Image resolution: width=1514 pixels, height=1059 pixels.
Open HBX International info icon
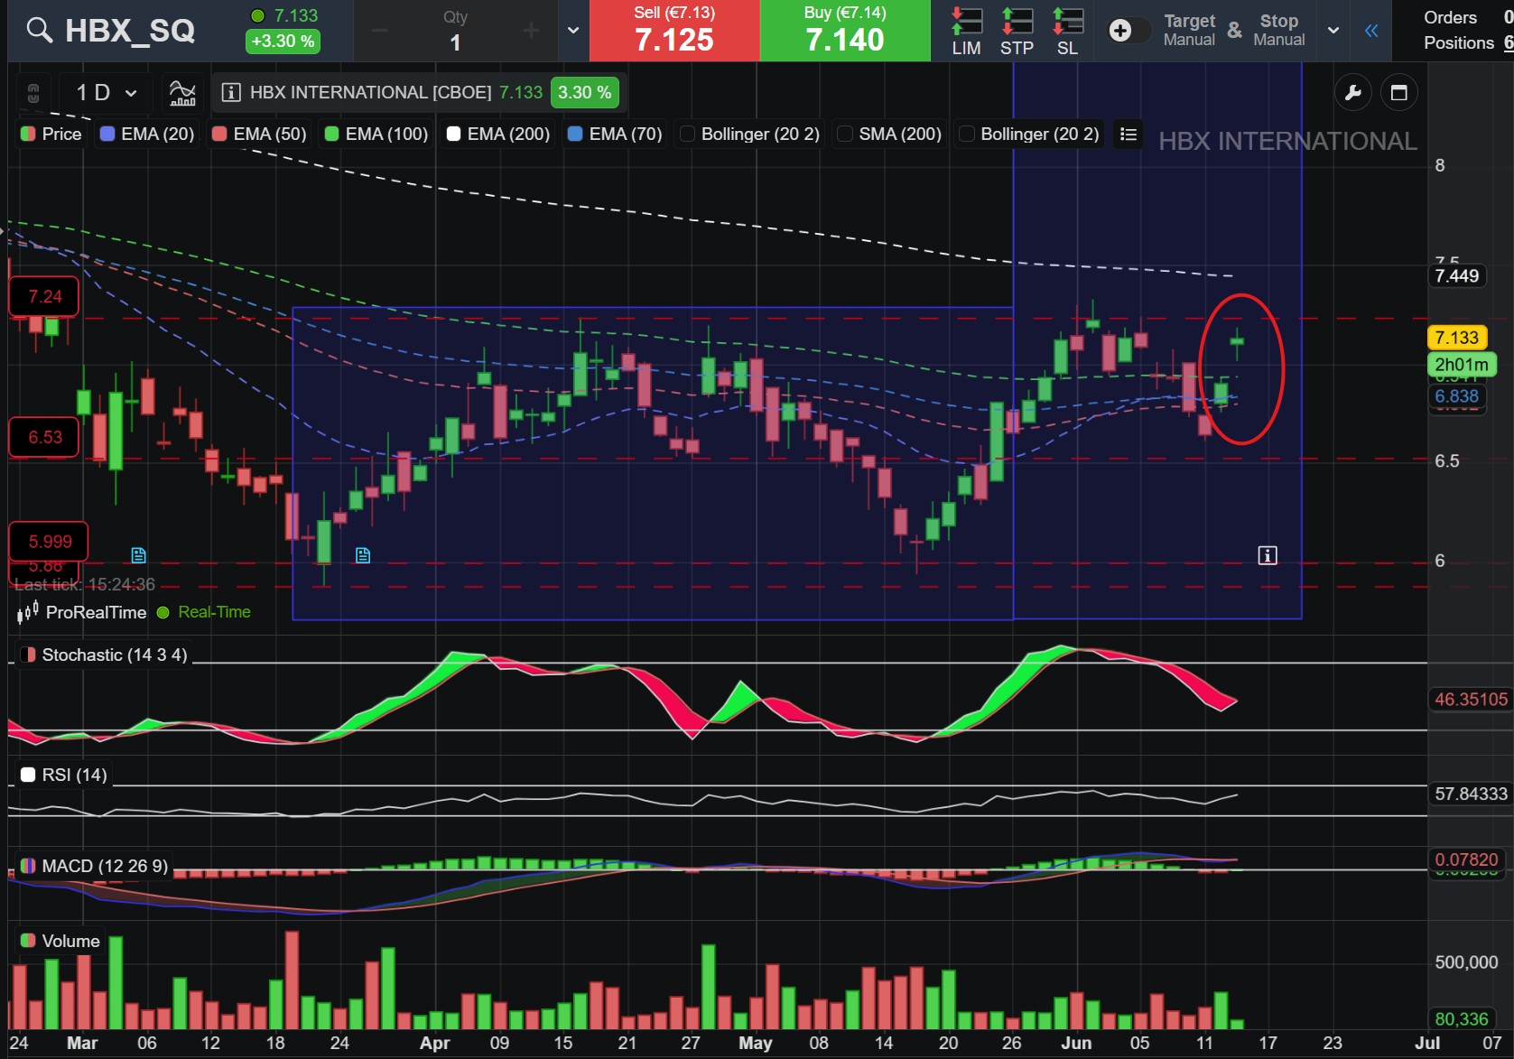click(x=231, y=92)
